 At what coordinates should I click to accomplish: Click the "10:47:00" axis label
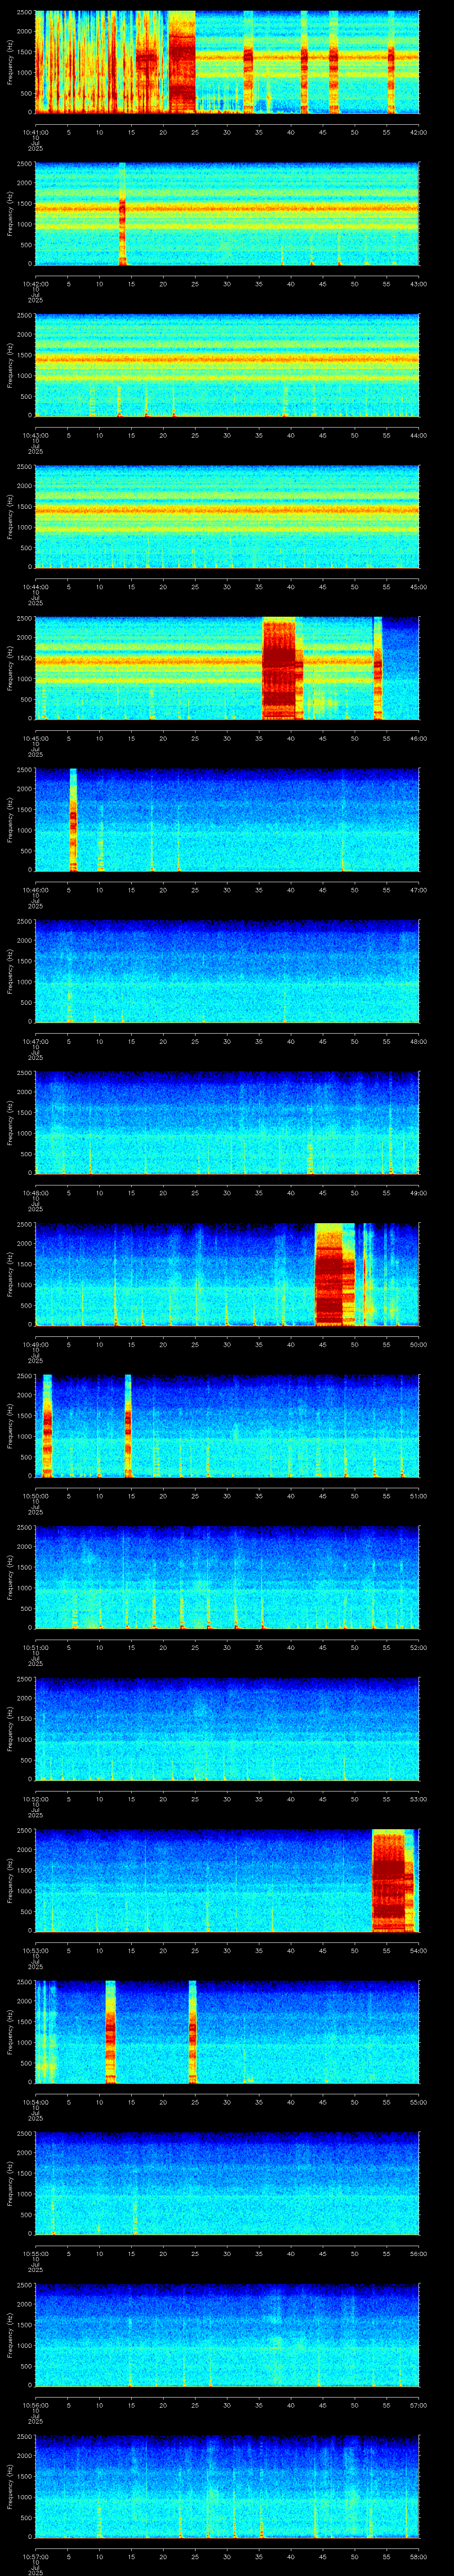click(x=35, y=1041)
